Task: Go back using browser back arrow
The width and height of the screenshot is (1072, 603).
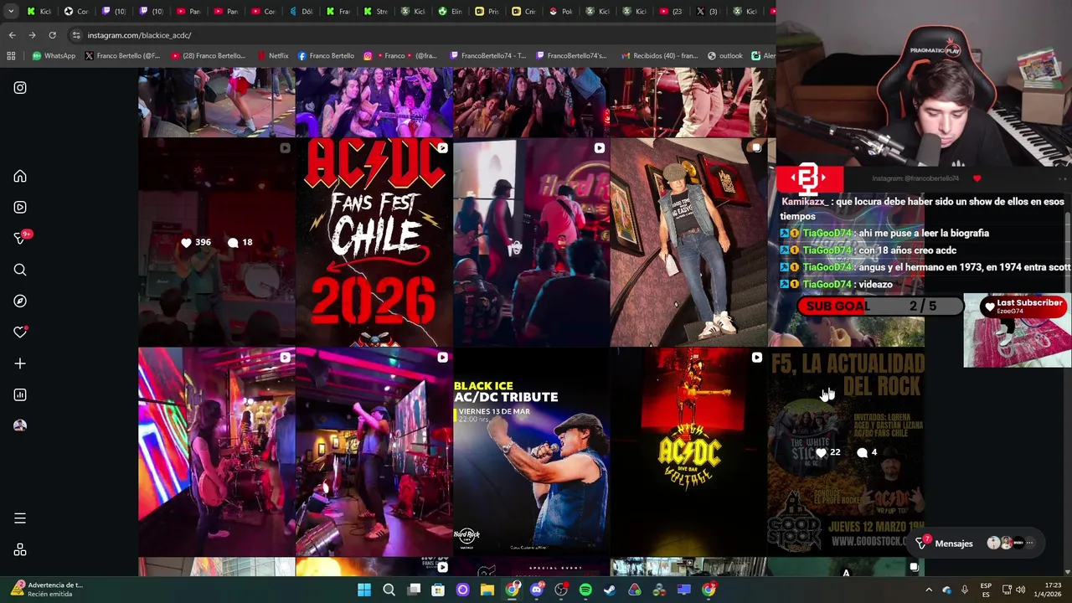Action: tap(12, 35)
